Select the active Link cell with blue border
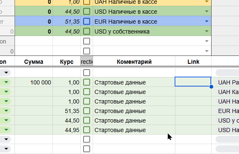 click(x=193, y=82)
